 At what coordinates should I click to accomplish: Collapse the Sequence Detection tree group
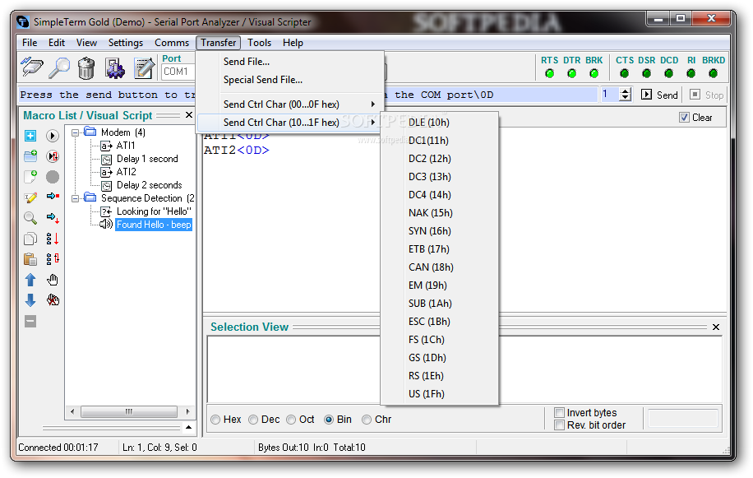76,198
